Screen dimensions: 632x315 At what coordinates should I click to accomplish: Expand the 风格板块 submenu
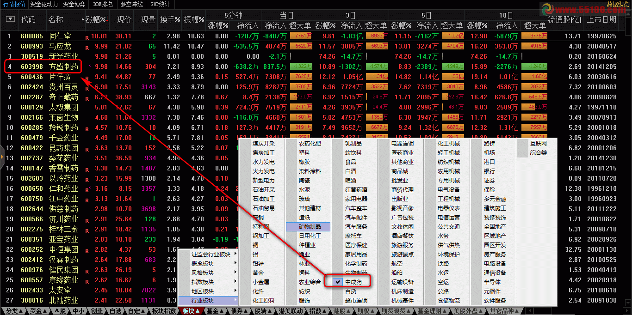tap(208, 273)
